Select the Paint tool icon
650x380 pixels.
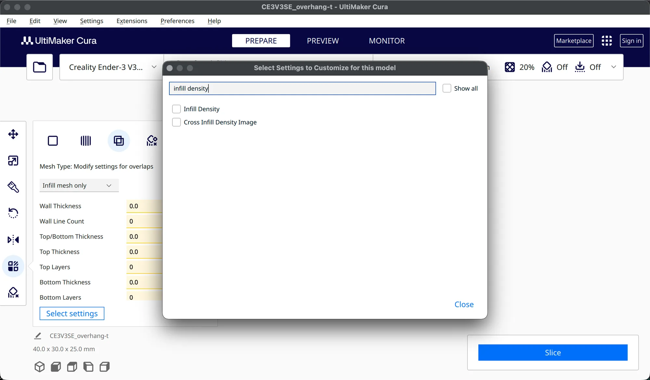[x=13, y=187]
